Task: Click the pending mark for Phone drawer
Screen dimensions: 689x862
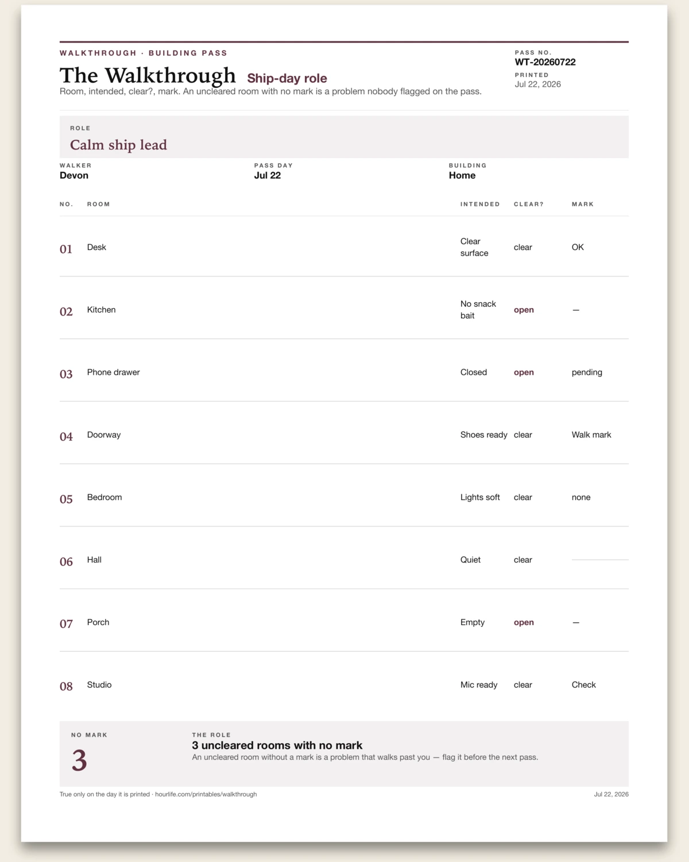Action: click(x=587, y=372)
